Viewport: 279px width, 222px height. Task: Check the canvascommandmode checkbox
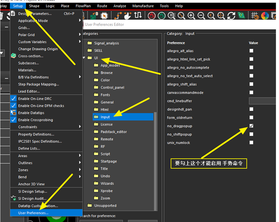251,92
